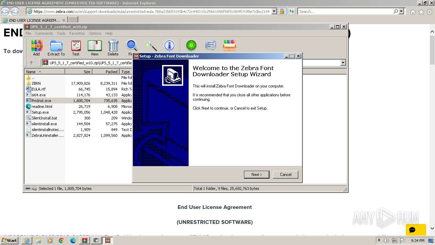Select ZebraUninstaller file in archive list
Image resolution: width=435 pixels, height=245 pixels.
48,135
